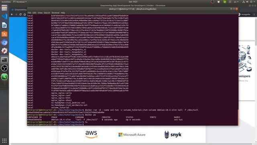The image size is (257, 145).
Task: Go back in the Chromium window
Action: coord(12,14)
